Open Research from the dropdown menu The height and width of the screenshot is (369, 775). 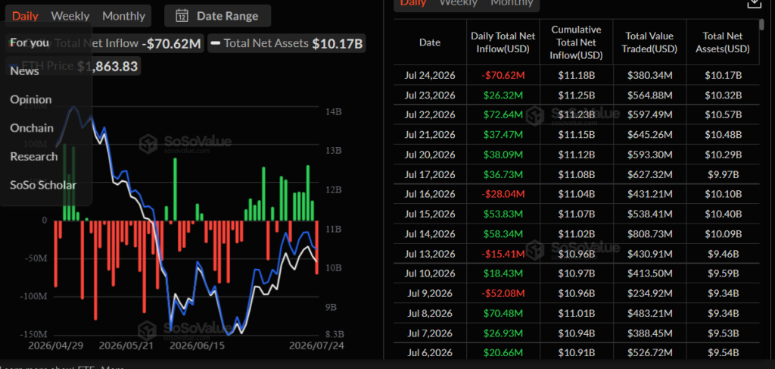click(x=33, y=156)
